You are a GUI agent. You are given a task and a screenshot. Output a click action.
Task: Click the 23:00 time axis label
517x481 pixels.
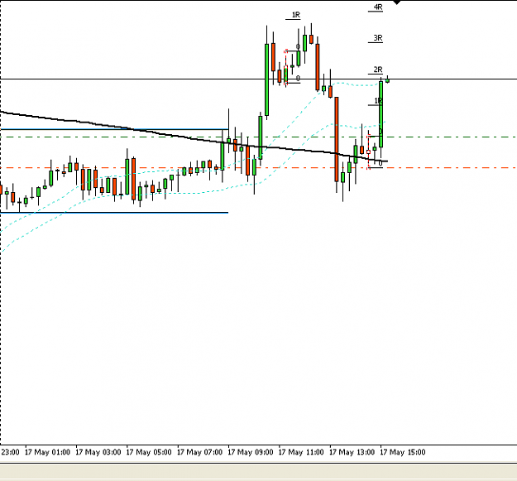pyautogui.click(x=10, y=452)
